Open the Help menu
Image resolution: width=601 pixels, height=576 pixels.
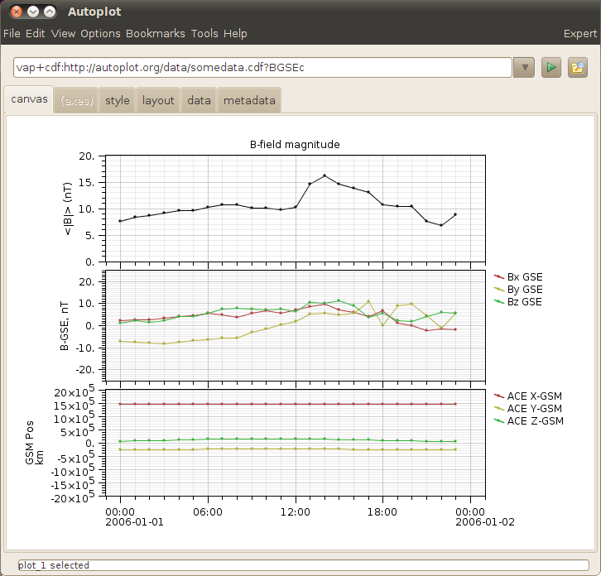click(235, 34)
